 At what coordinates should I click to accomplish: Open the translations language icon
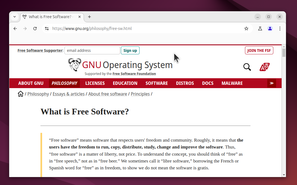265,67
